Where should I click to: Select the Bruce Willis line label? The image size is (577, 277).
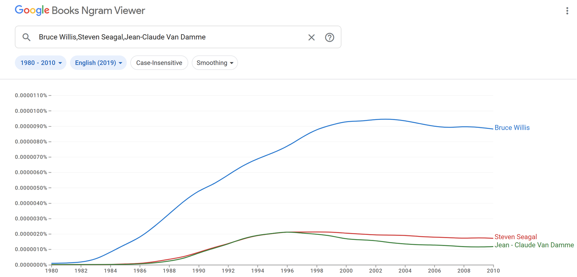point(512,128)
